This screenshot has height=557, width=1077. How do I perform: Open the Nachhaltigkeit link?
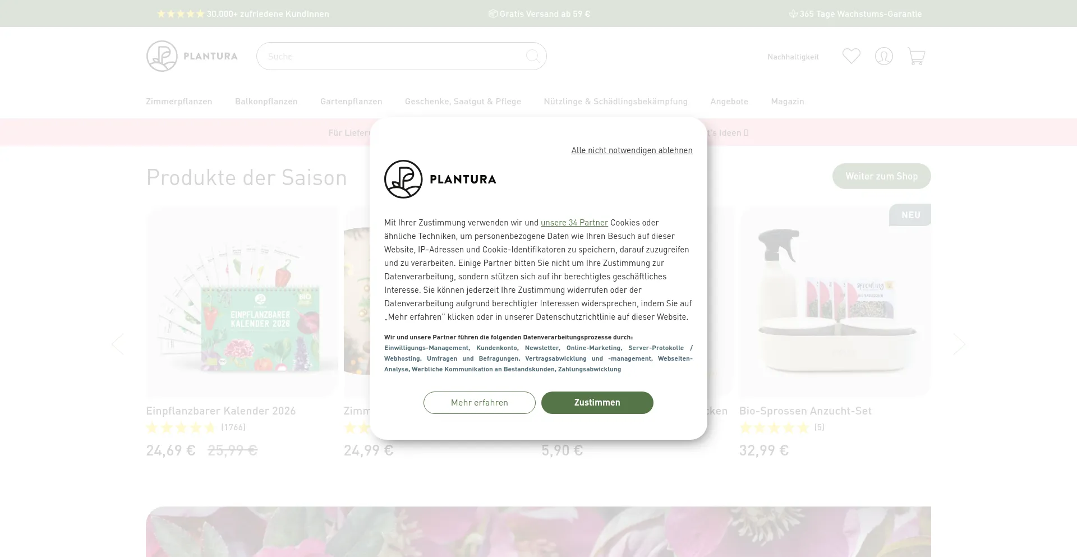pyautogui.click(x=793, y=57)
